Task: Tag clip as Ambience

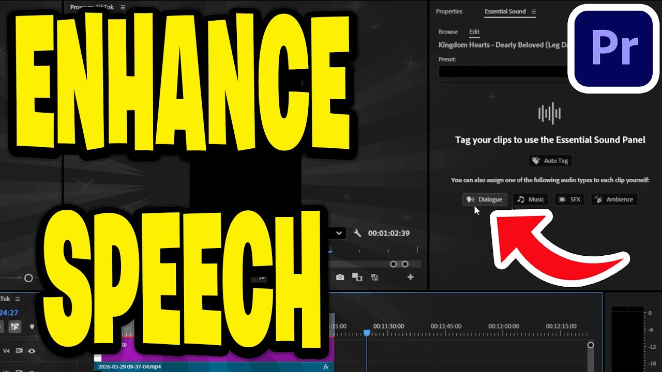Action: (x=614, y=199)
